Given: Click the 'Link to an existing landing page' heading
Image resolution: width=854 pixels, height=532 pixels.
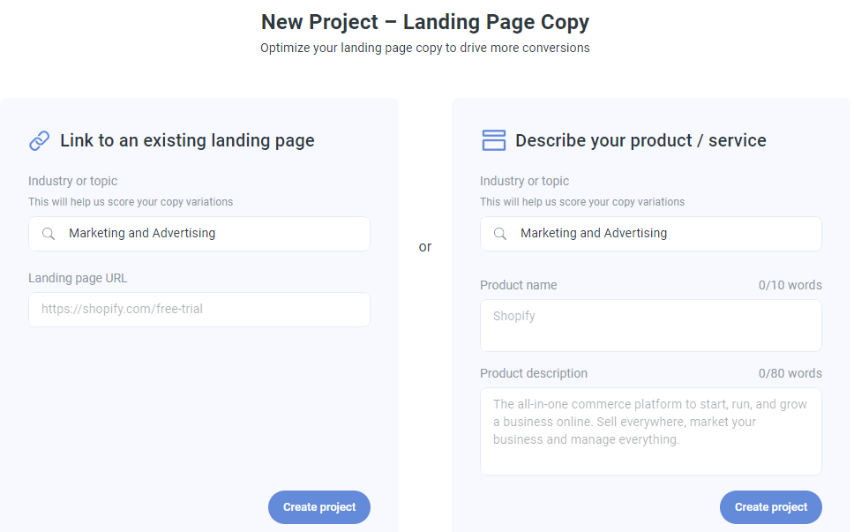Looking at the screenshot, I should point(187,140).
